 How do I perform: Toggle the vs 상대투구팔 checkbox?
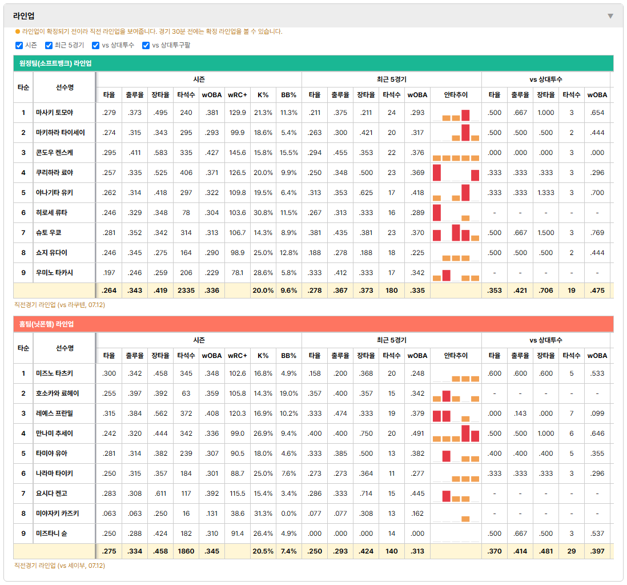(146, 45)
